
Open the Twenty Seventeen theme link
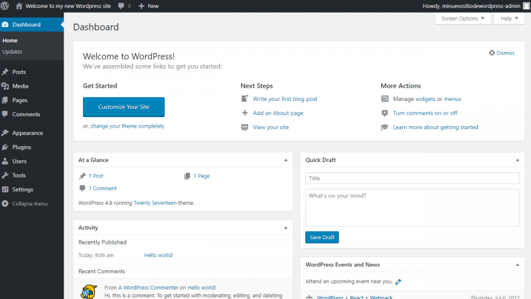pyautogui.click(x=155, y=203)
